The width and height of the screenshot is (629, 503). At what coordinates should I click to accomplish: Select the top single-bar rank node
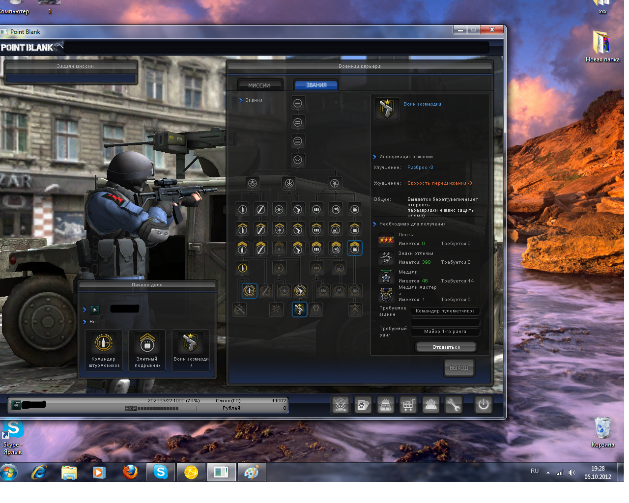(298, 103)
